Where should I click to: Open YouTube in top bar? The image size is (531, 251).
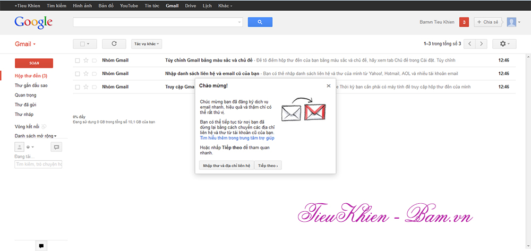tap(129, 6)
